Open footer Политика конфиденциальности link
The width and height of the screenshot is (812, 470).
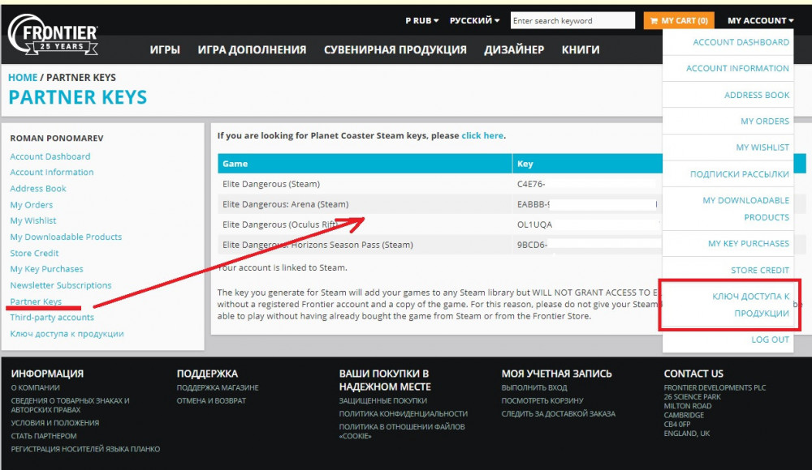403,413
